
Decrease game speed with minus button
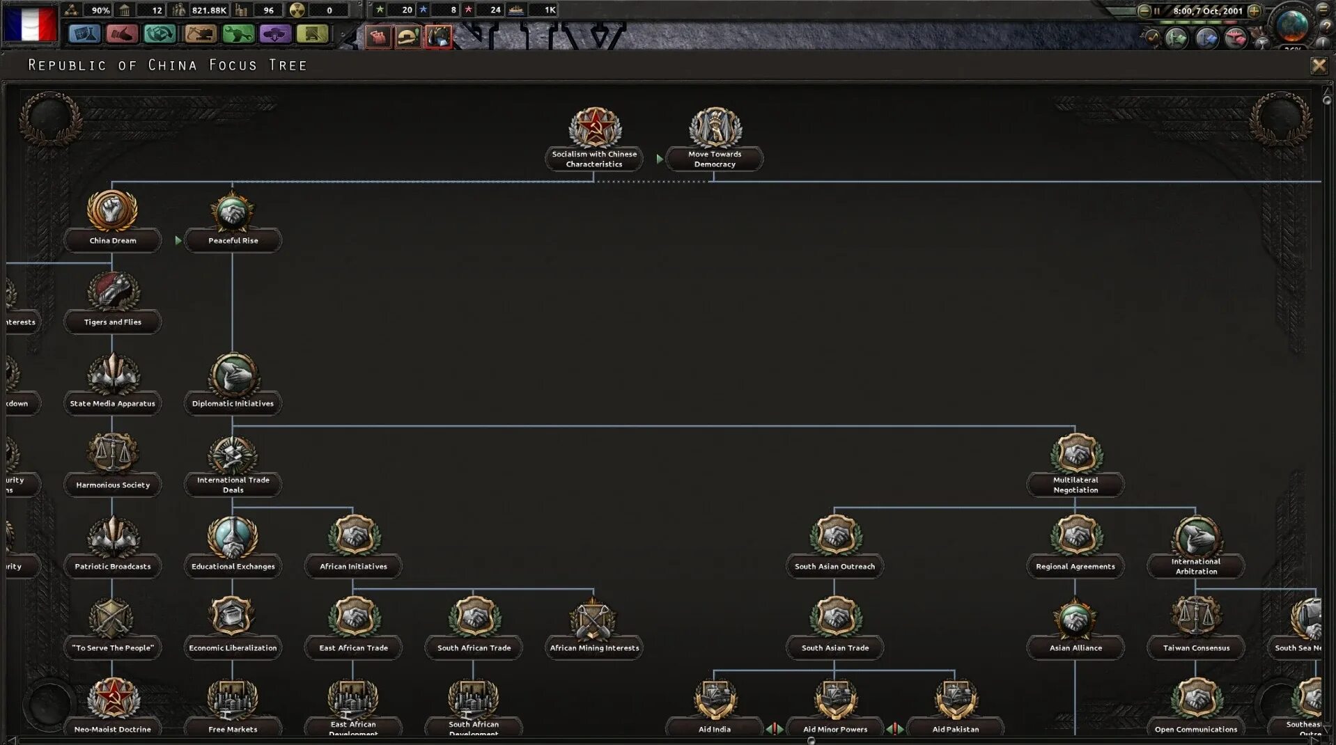tap(1144, 10)
